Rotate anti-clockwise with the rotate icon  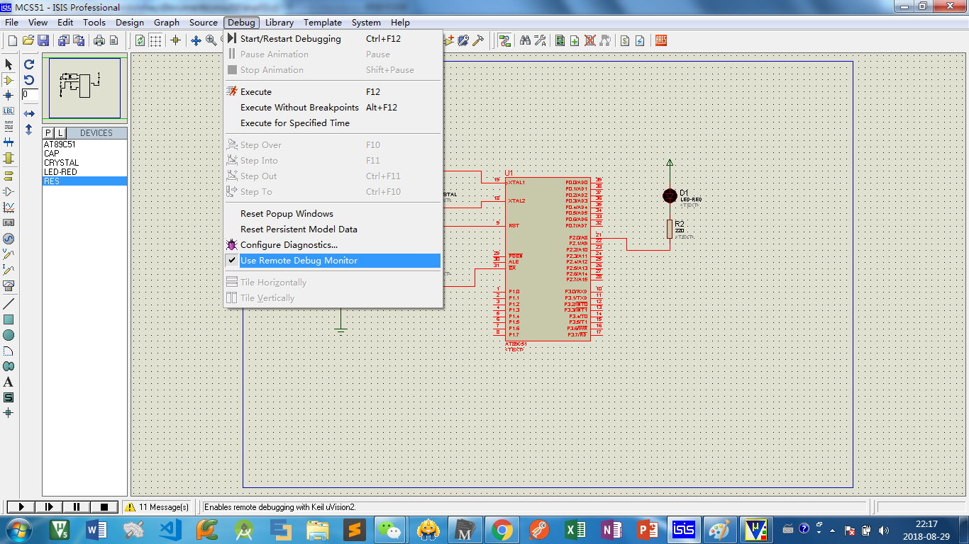[x=29, y=79]
